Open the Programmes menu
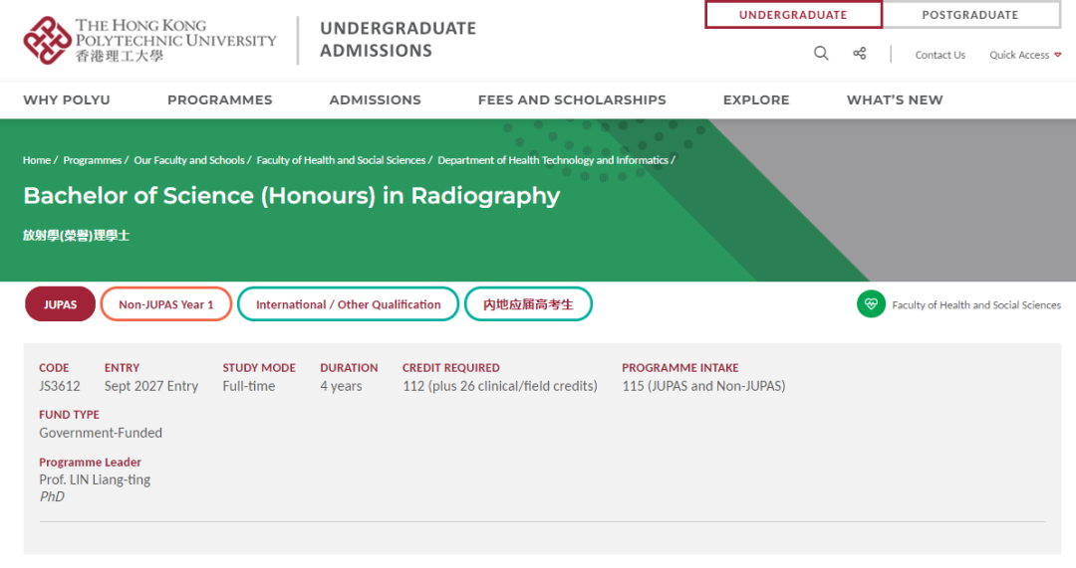Screen dimensions: 1076x568 219,100
